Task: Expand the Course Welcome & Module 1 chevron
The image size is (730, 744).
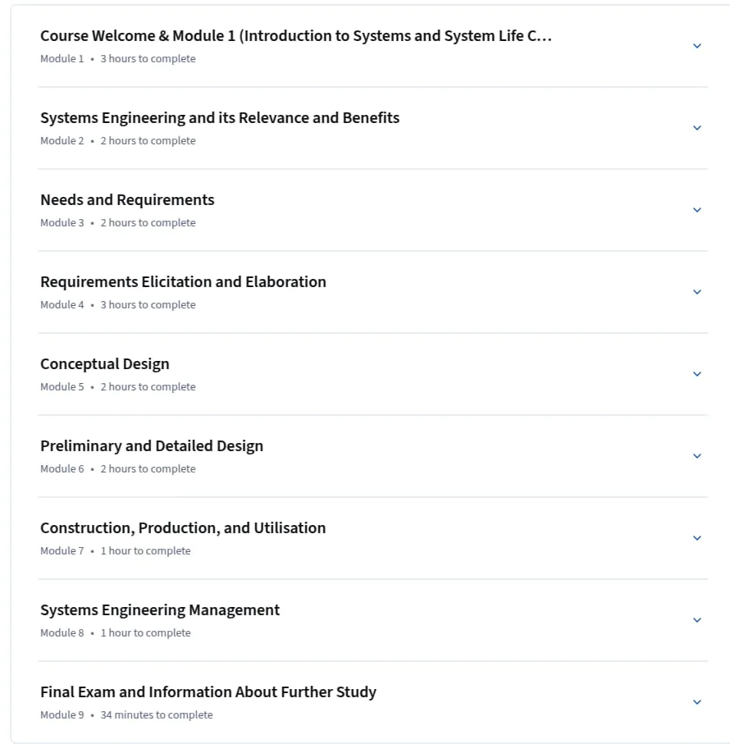Action: [x=697, y=46]
